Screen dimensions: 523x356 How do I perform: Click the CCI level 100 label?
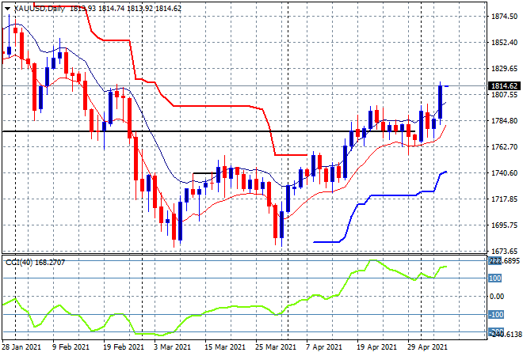(x=495, y=278)
